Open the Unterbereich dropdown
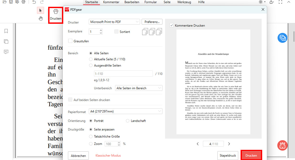Screen dimensions: 295x160 point(139,88)
